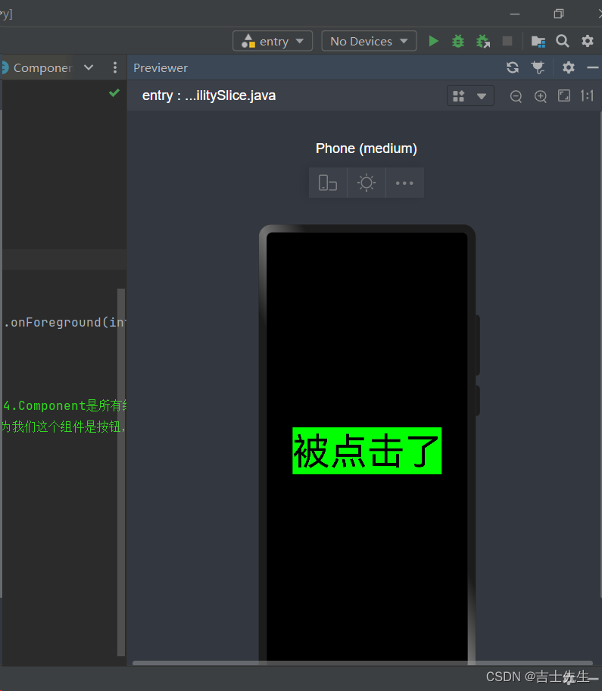The width and height of the screenshot is (602, 691).
Task: Click the onForeground code line
Action: pyautogui.click(x=64, y=323)
